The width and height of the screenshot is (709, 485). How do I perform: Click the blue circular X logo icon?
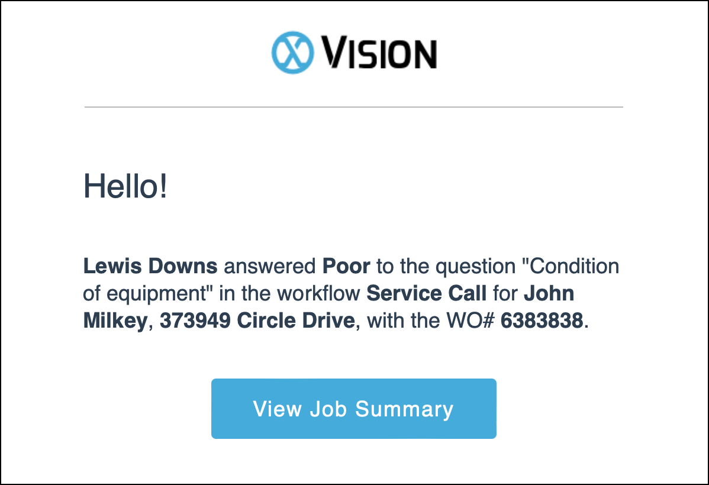tap(292, 53)
